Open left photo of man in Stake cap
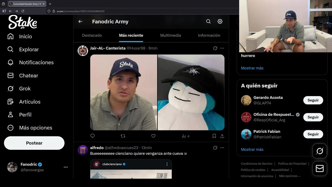The height and width of the screenshot is (187, 332). [123, 92]
